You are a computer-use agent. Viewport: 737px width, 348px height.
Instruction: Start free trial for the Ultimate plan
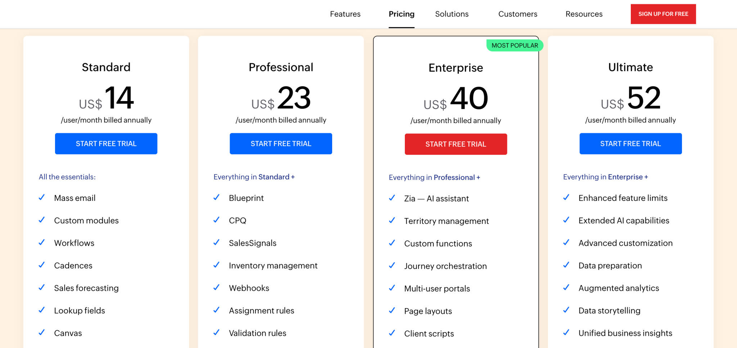coord(630,144)
